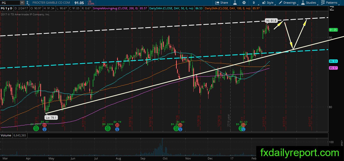Open the Patterns menu
Image resolution: width=344 pixels, height=161 pixels.
tap(329, 3)
